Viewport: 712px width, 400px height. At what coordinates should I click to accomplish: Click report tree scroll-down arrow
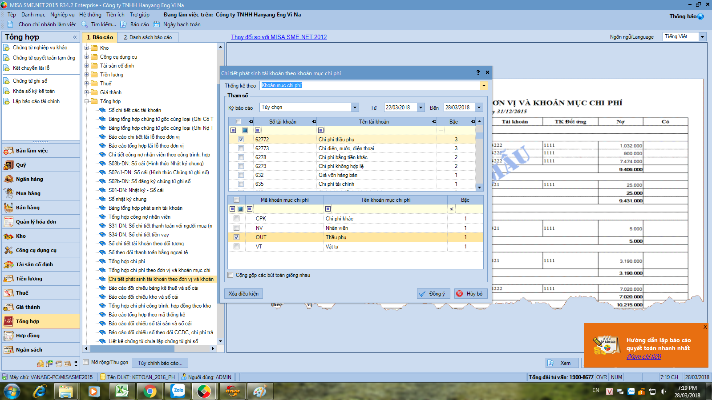pyautogui.click(x=220, y=341)
